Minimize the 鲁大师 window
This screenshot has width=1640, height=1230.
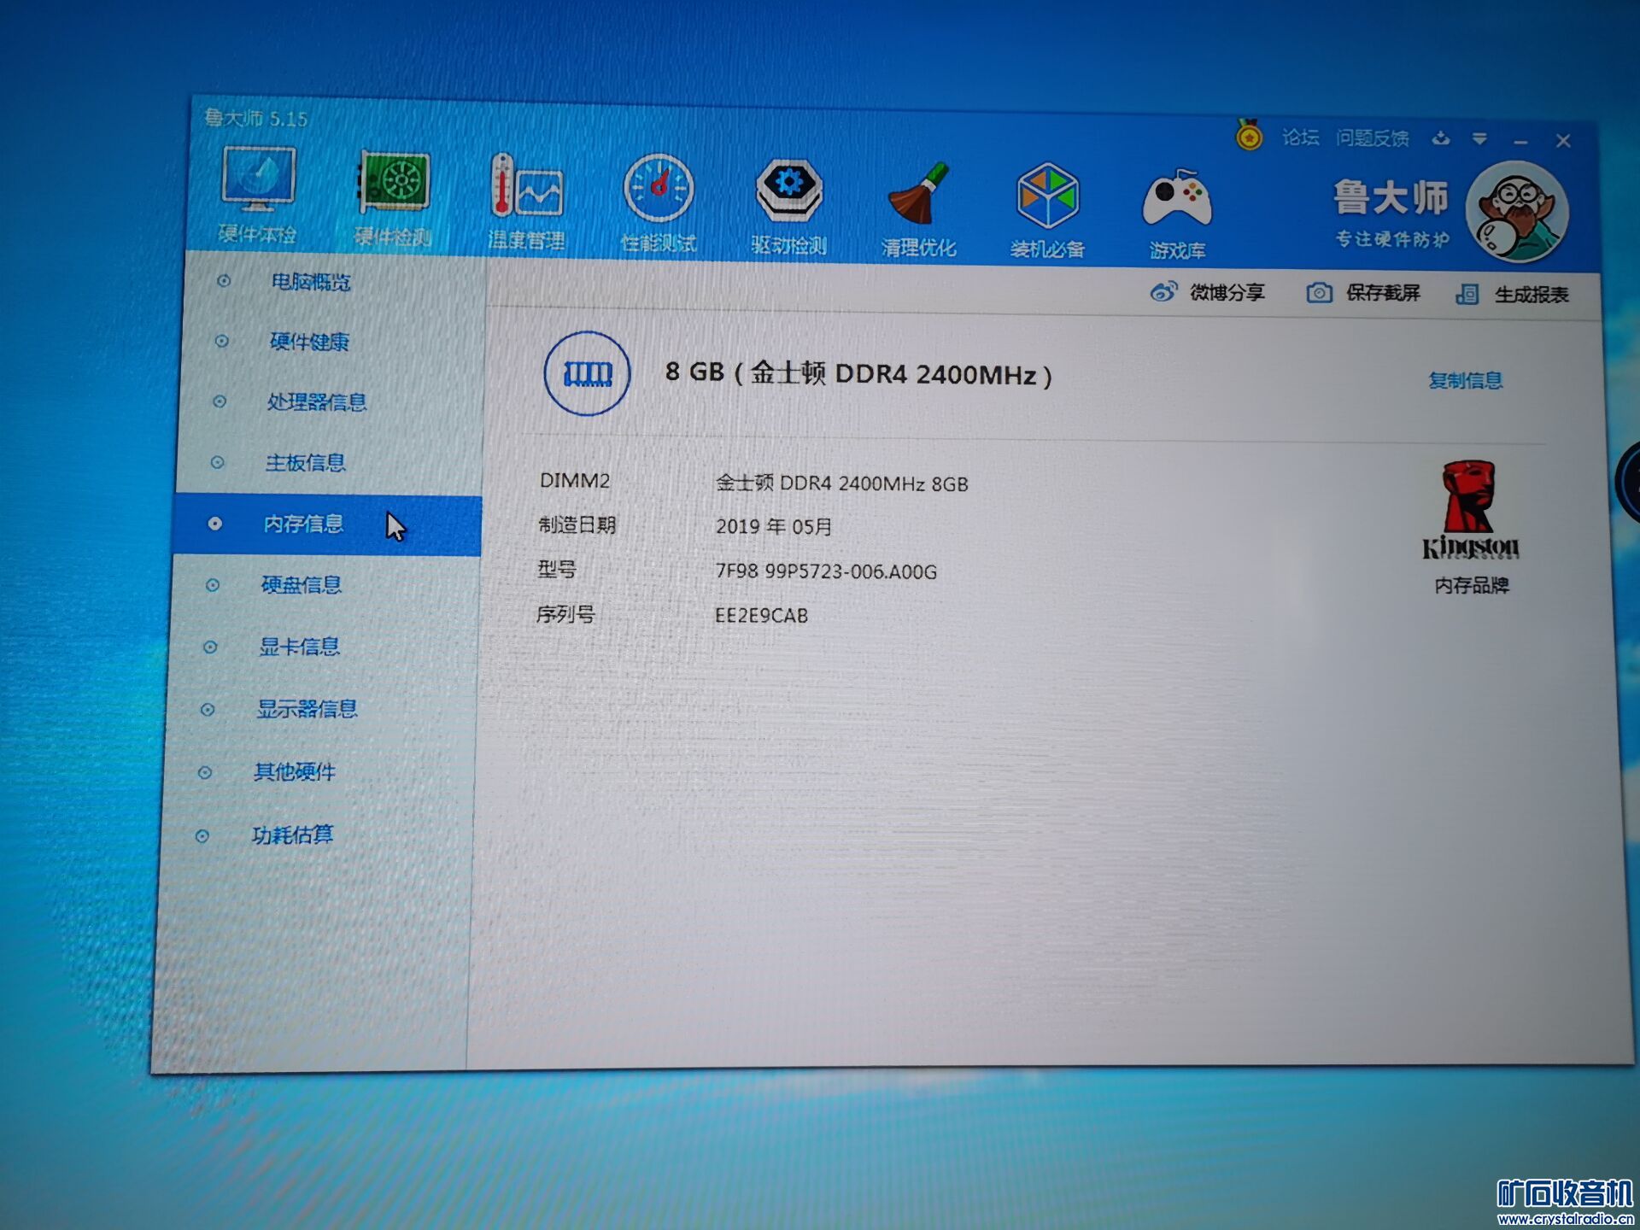click(1520, 141)
